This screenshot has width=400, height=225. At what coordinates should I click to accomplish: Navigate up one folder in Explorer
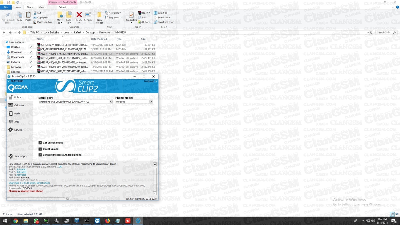pos(19,32)
